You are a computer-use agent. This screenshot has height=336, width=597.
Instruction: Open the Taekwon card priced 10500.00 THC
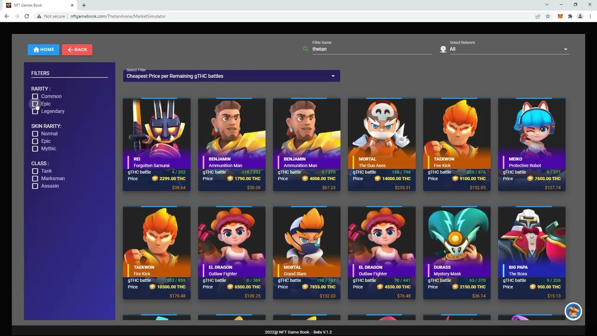point(157,252)
